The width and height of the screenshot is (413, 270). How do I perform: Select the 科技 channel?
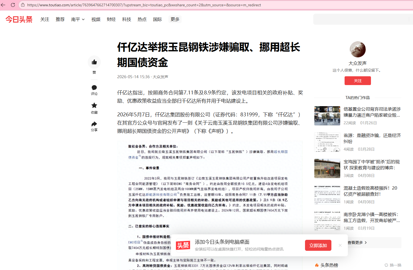(127, 19)
